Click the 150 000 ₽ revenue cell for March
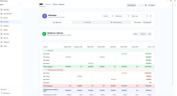Image resolution: width=177 pixels, height=96 pixels. tap(91, 63)
